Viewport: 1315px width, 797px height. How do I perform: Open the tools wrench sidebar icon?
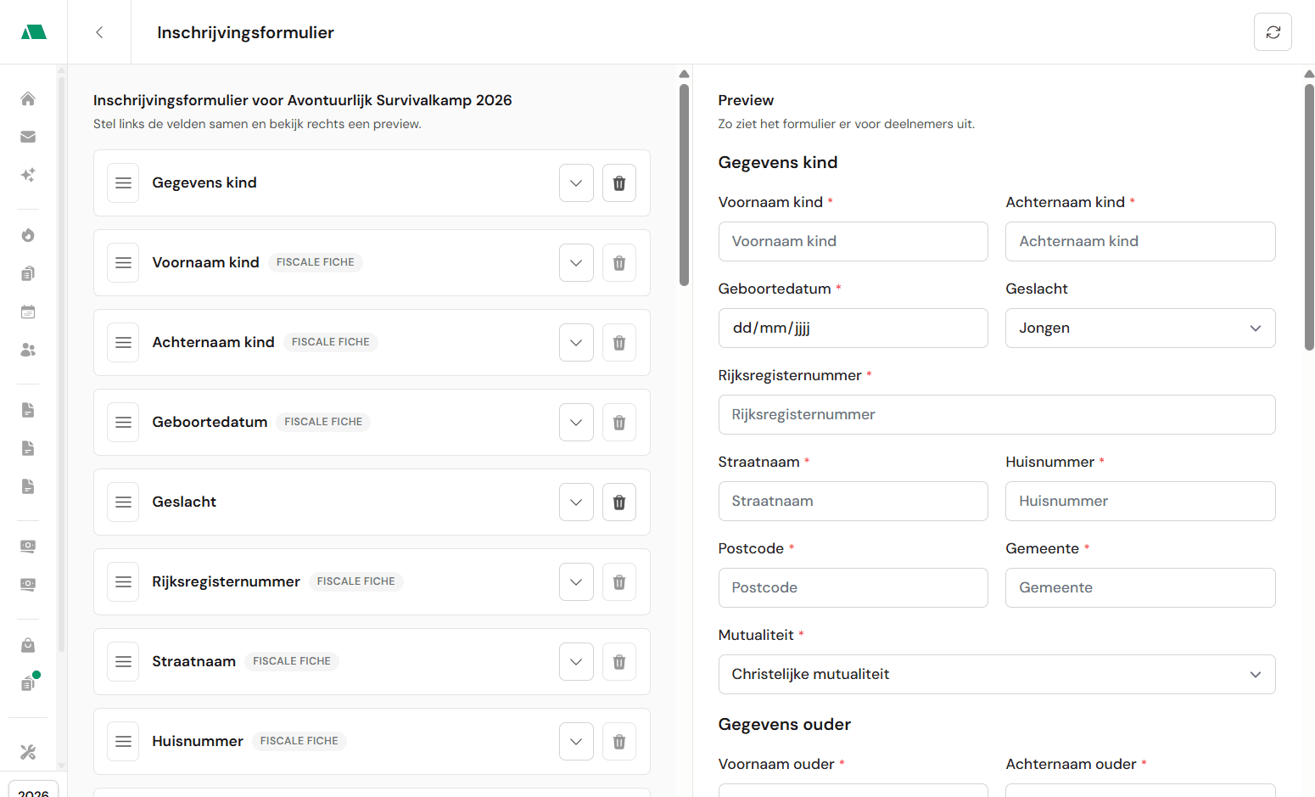point(28,752)
